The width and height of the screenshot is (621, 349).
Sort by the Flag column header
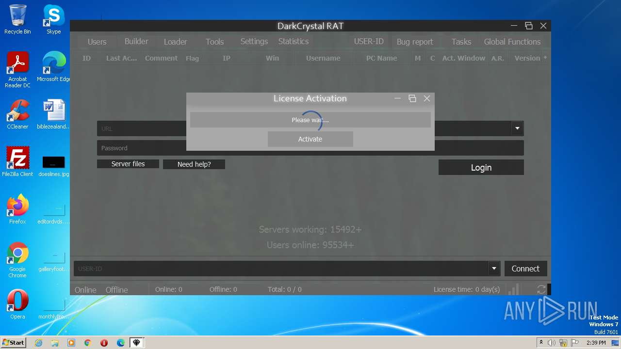pyautogui.click(x=192, y=58)
